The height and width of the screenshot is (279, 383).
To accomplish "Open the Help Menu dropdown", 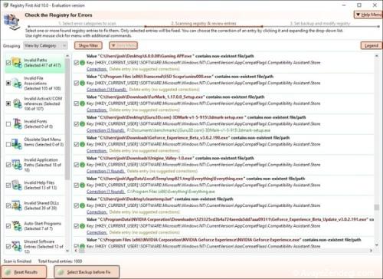I will point(368,15).
